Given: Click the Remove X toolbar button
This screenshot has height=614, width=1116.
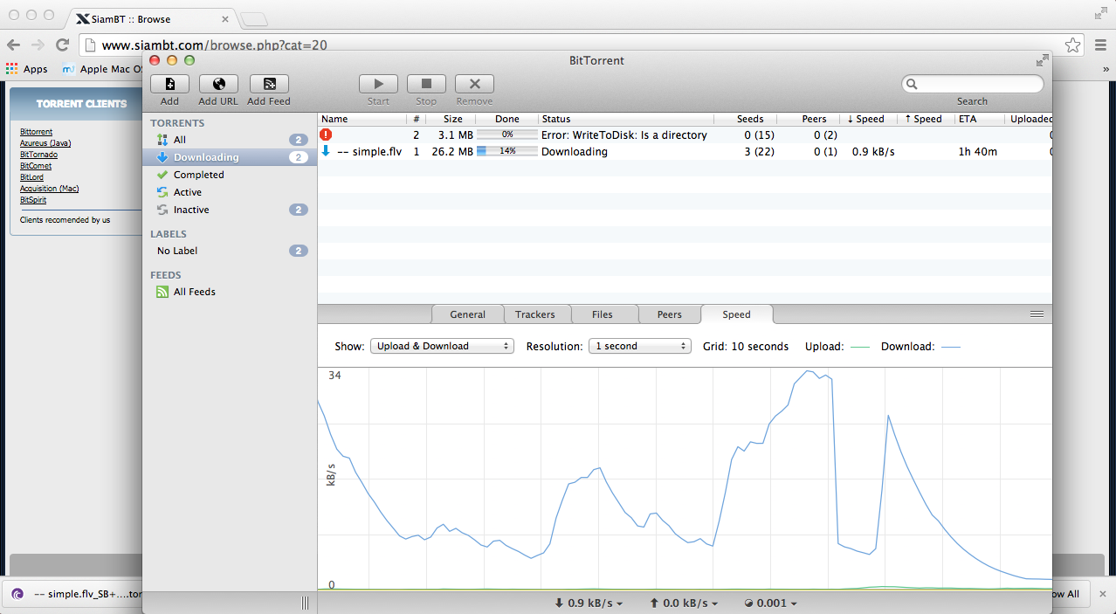Looking at the screenshot, I should pyautogui.click(x=474, y=84).
